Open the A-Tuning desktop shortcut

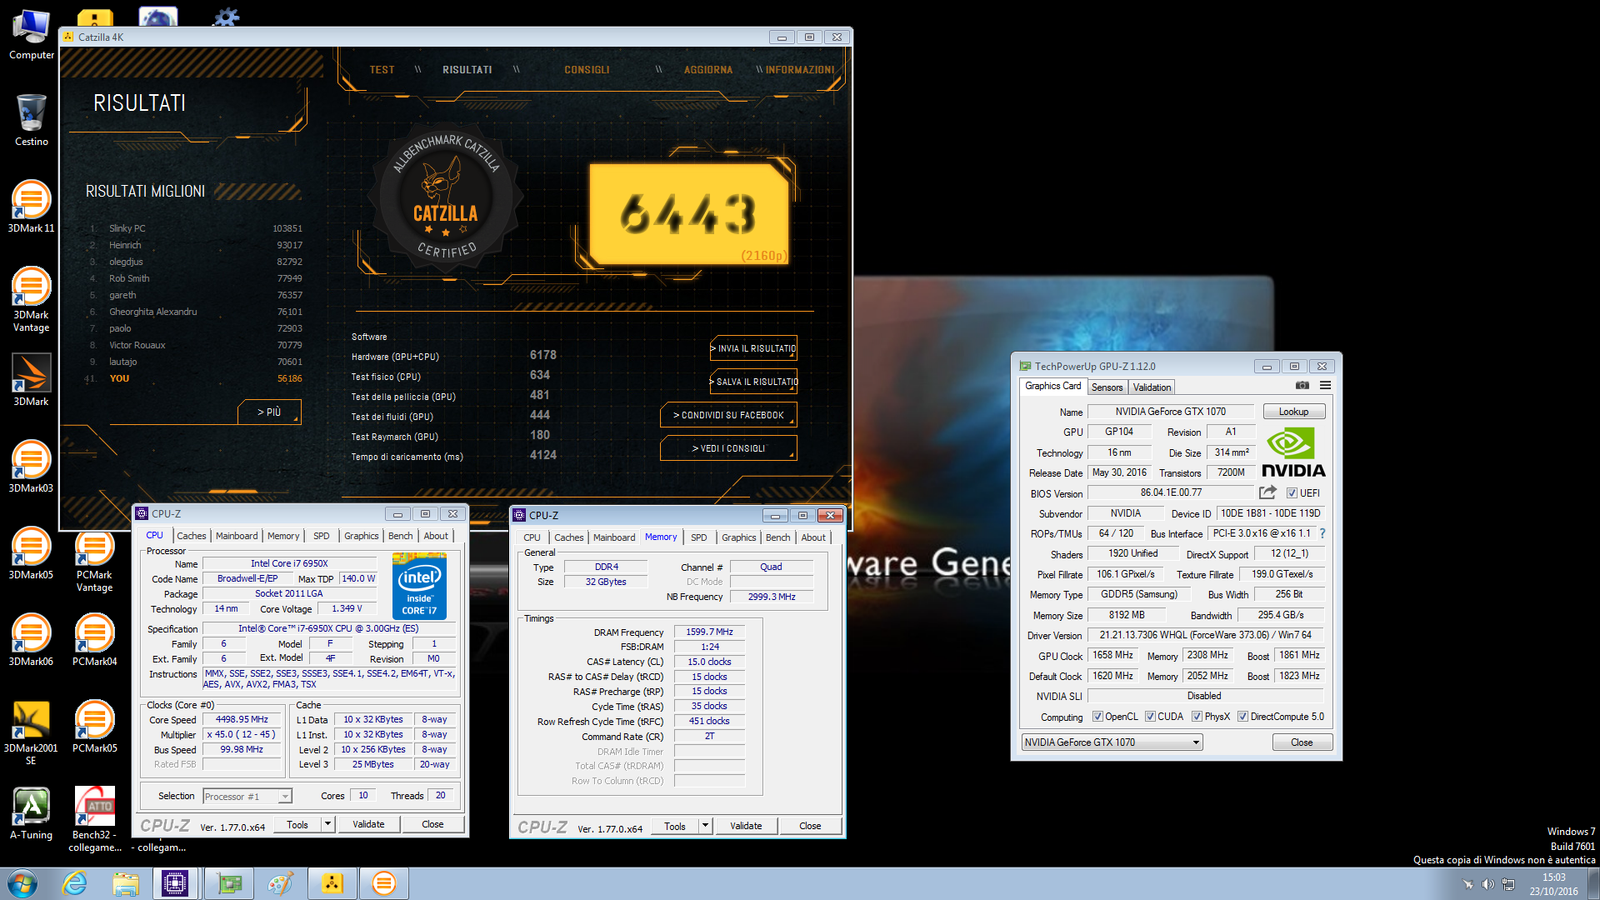(x=32, y=813)
